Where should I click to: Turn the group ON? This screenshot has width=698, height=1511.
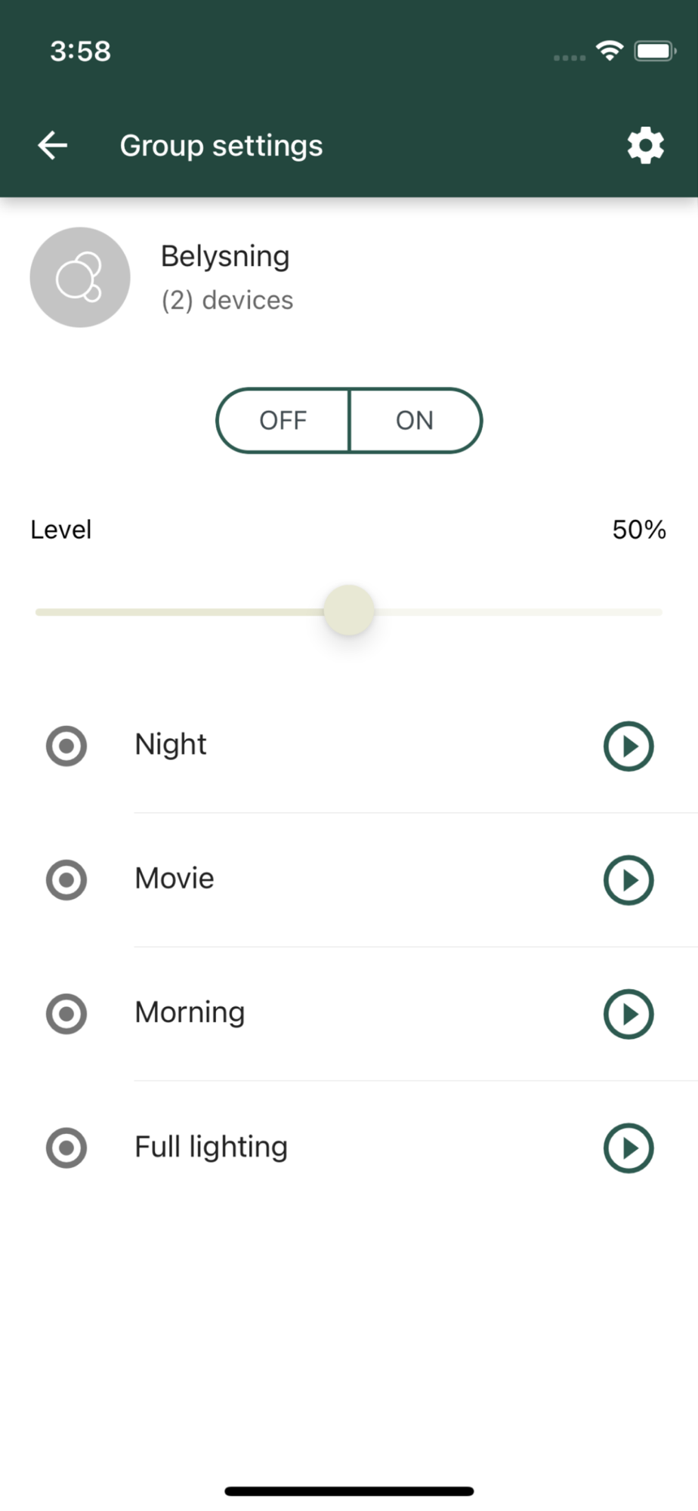(415, 421)
